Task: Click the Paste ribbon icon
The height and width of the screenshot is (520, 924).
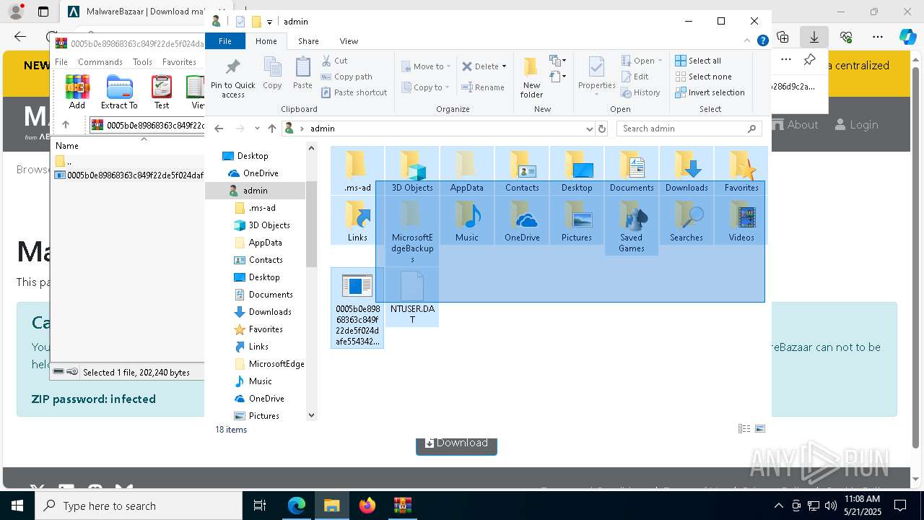Action: pos(302,74)
